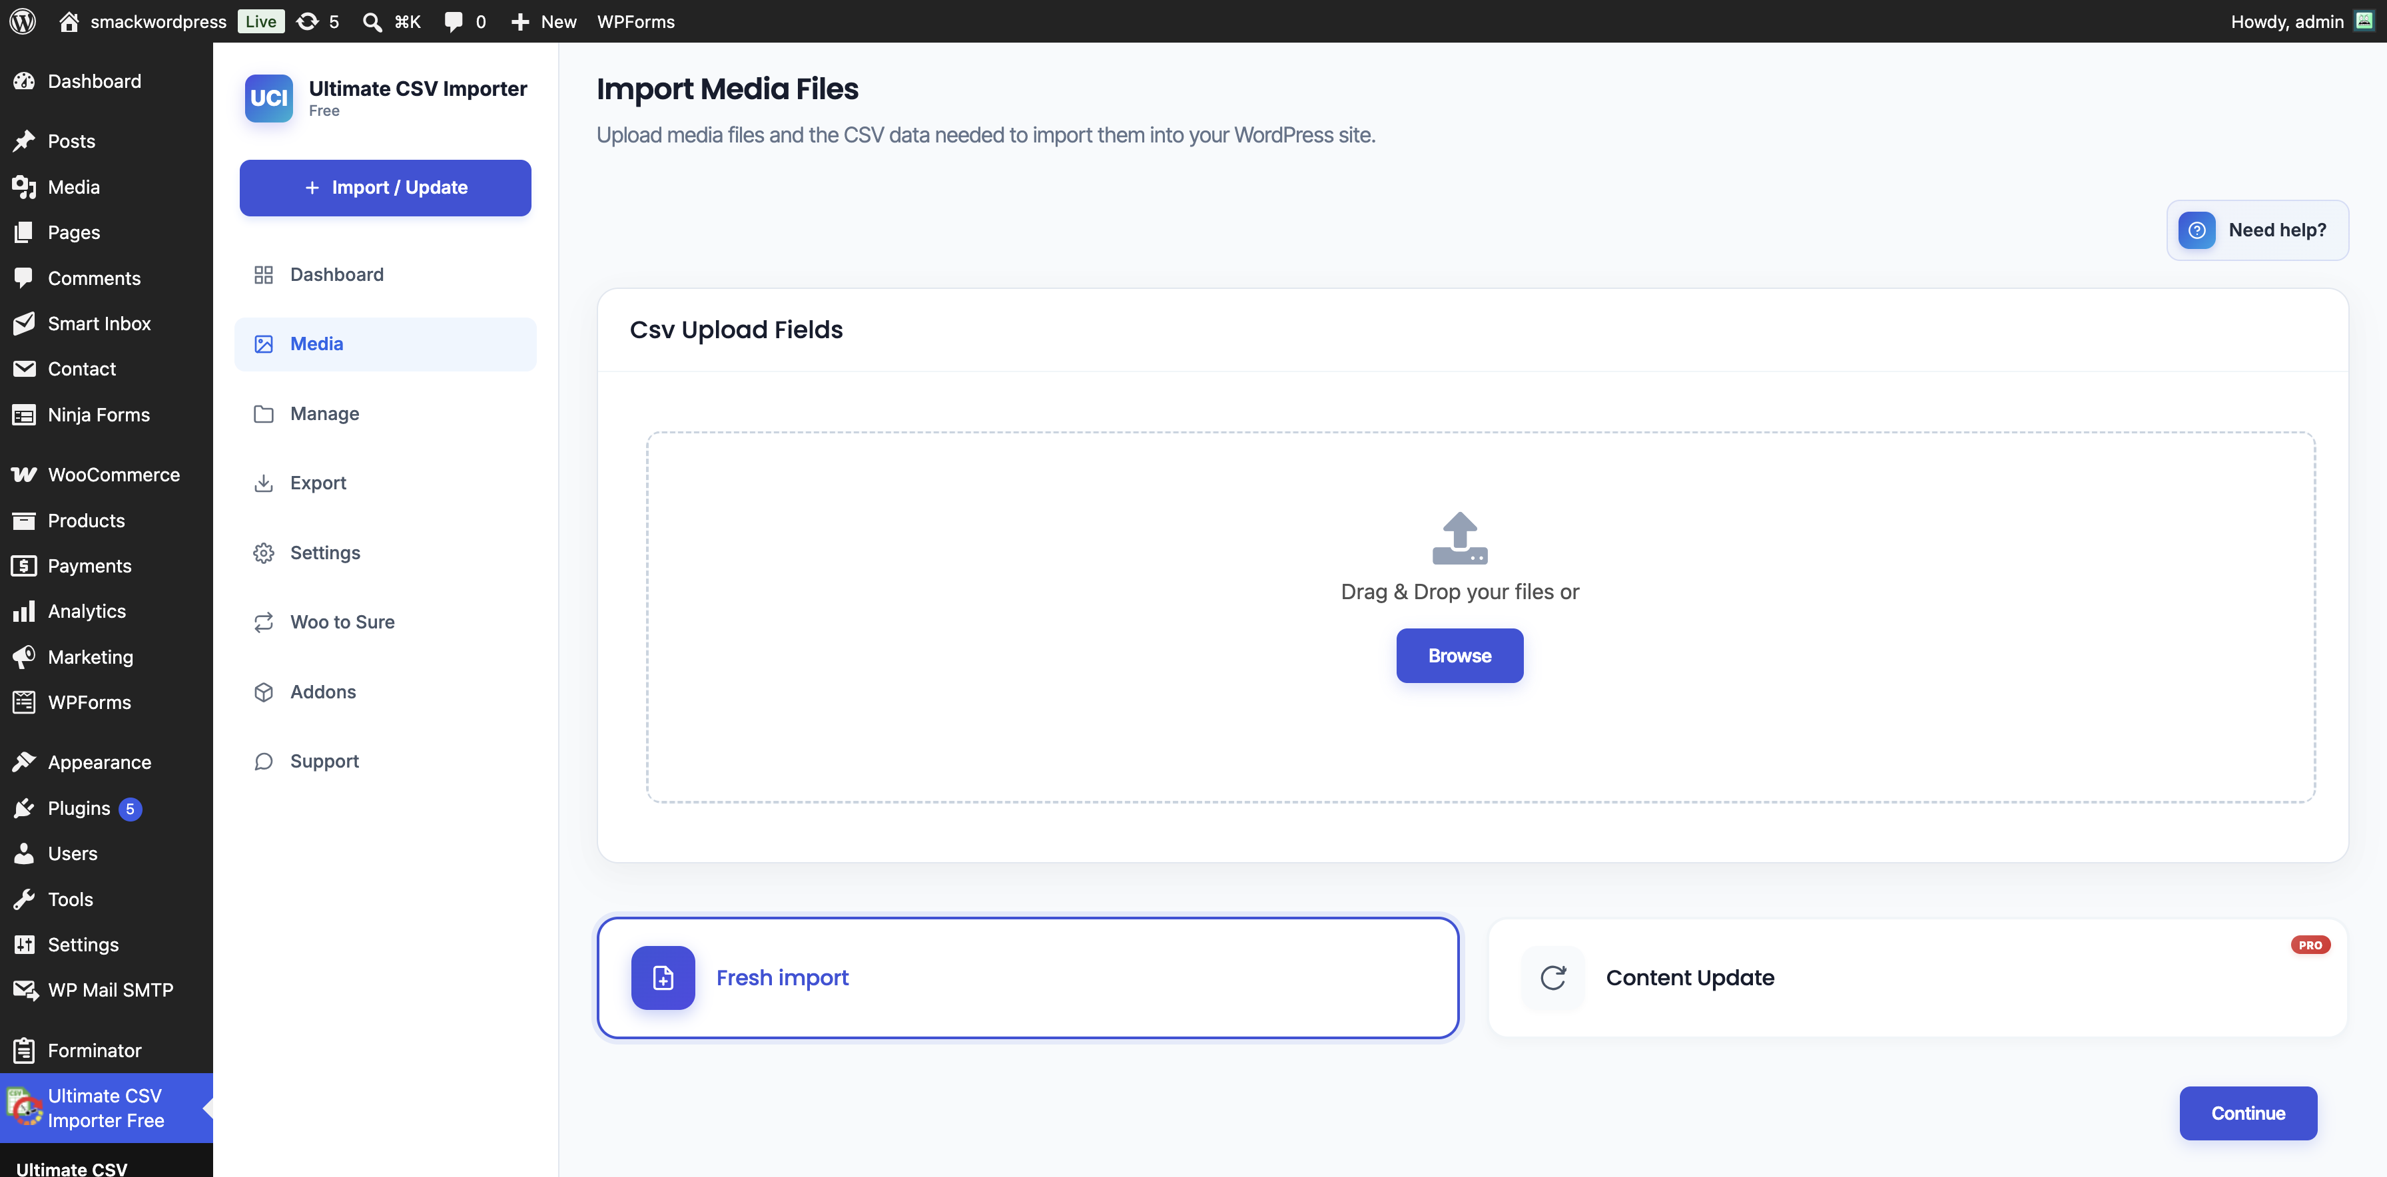Click the Csv Upload Fields heading
The height and width of the screenshot is (1177, 2387).
[737, 330]
